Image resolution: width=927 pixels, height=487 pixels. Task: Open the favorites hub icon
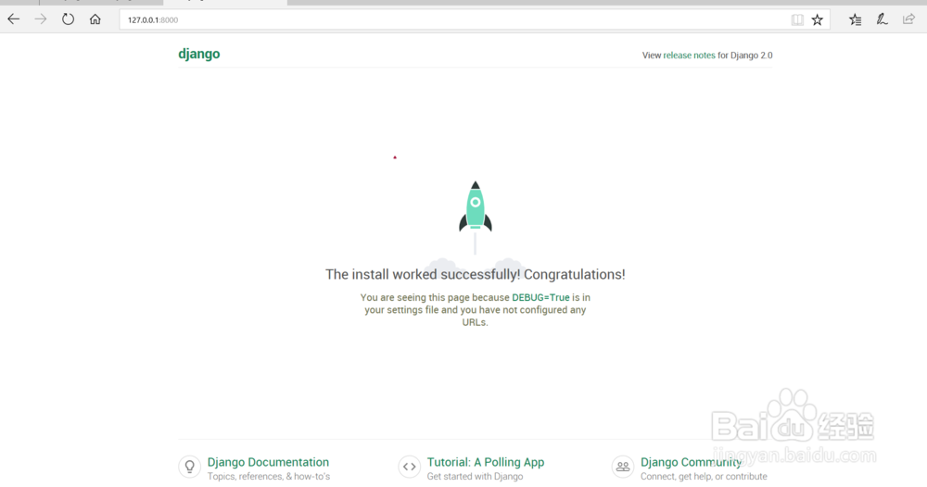tap(855, 20)
